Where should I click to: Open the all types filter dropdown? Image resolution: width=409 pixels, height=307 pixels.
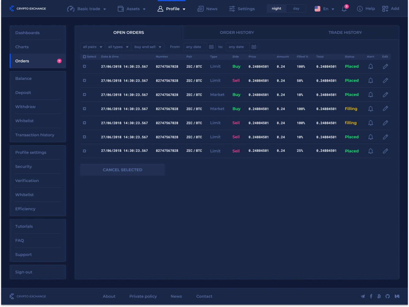click(118, 47)
